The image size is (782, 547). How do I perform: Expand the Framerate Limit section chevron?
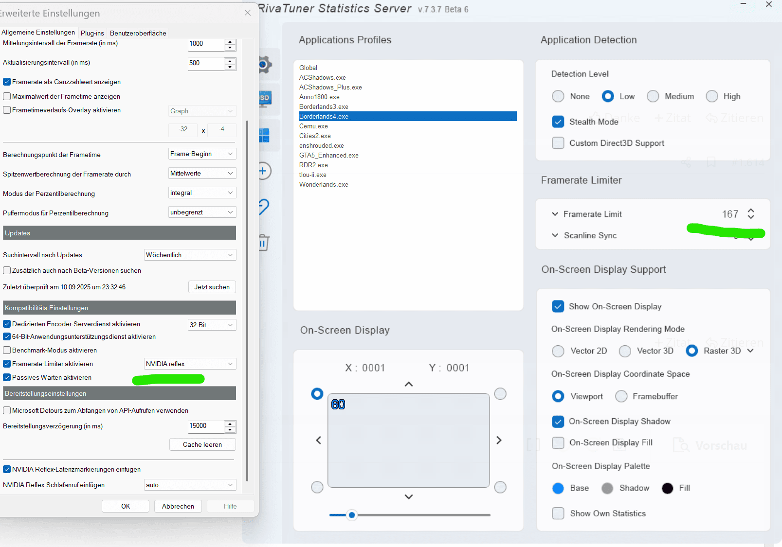[x=555, y=214]
